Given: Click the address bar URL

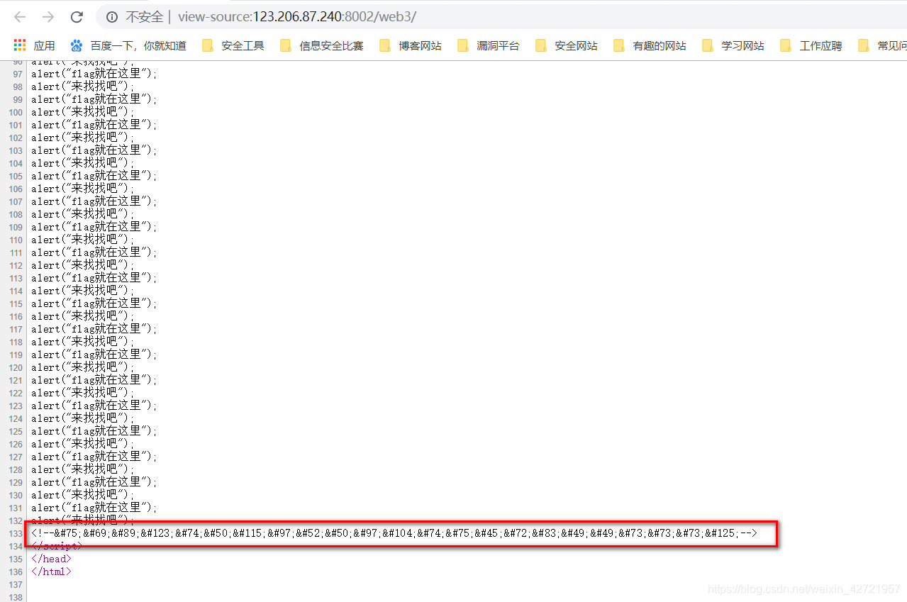Looking at the screenshot, I should [297, 17].
